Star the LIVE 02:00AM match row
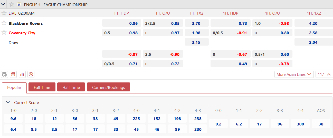This screenshot has width=333, height=138. tap(4, 13)
